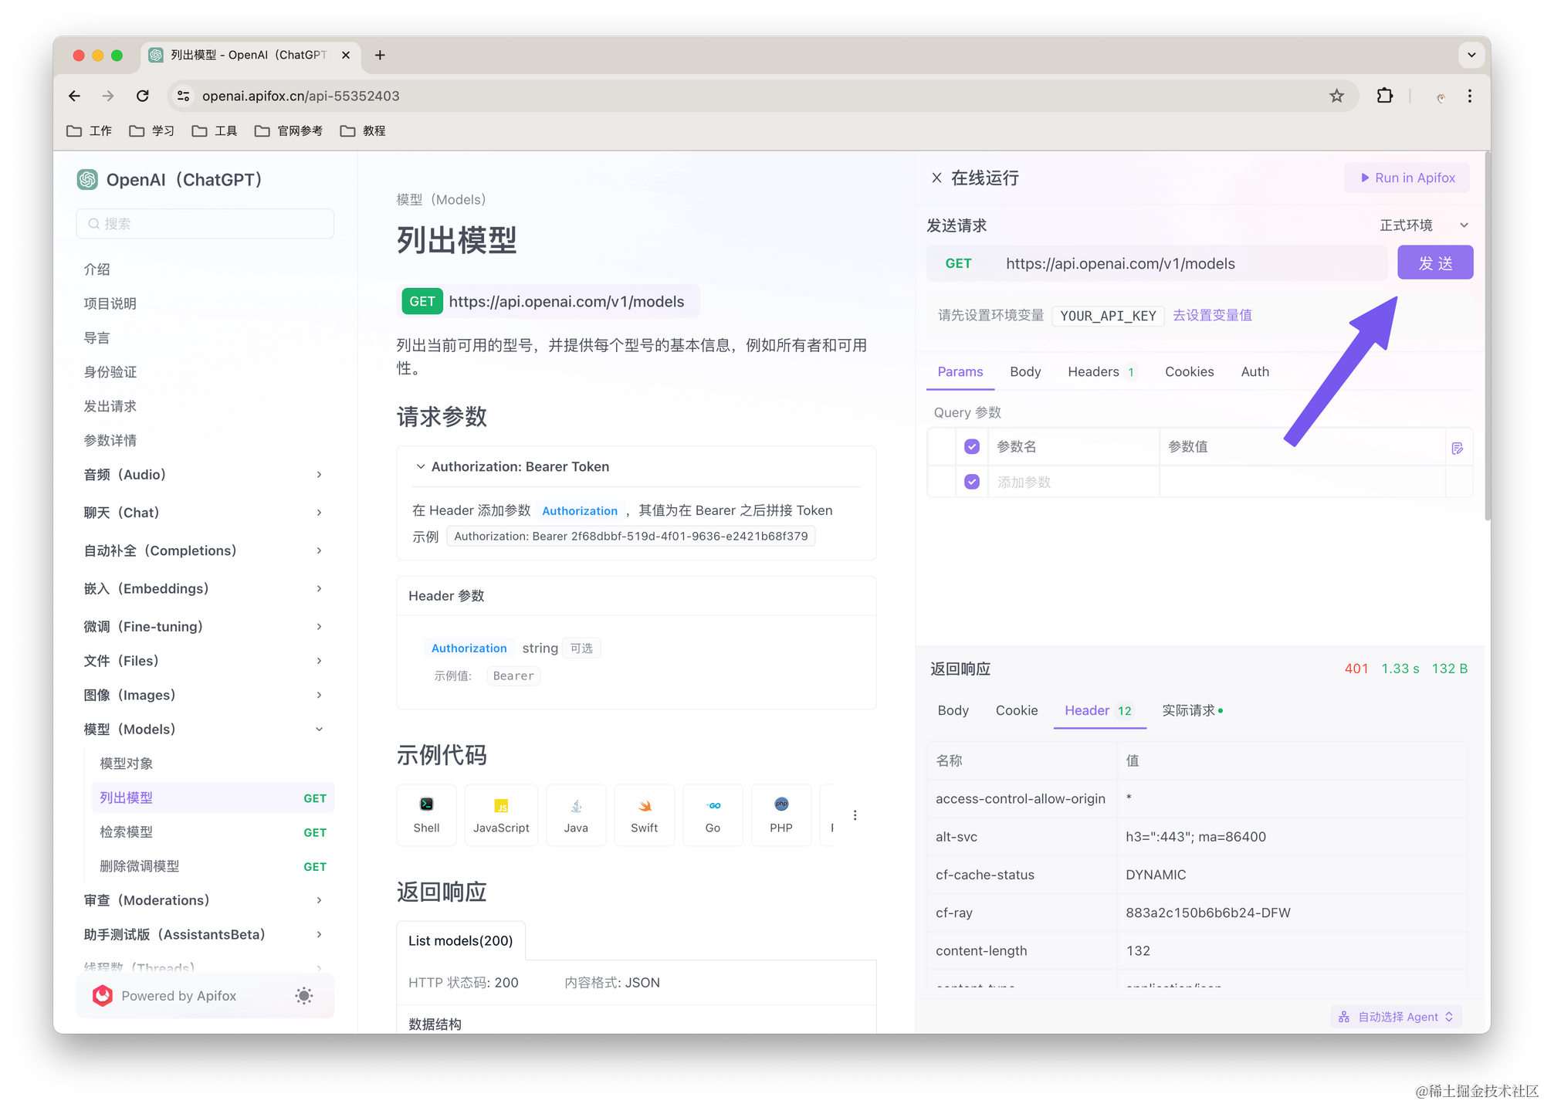Viewport: 1544px width, 1104px height.
Task: Click the 发送 send button
Action: tap(1435, 263)
